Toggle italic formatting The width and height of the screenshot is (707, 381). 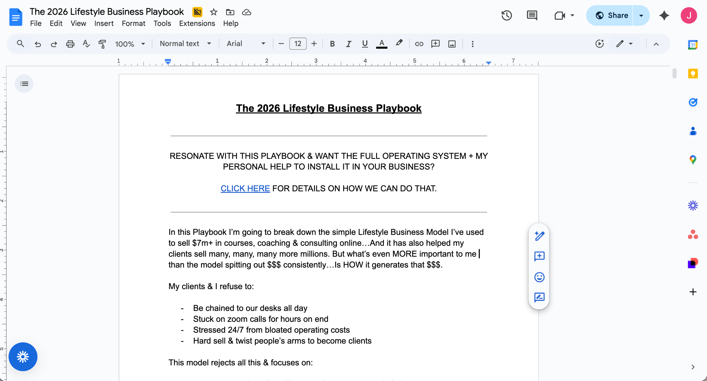point(349,44)
